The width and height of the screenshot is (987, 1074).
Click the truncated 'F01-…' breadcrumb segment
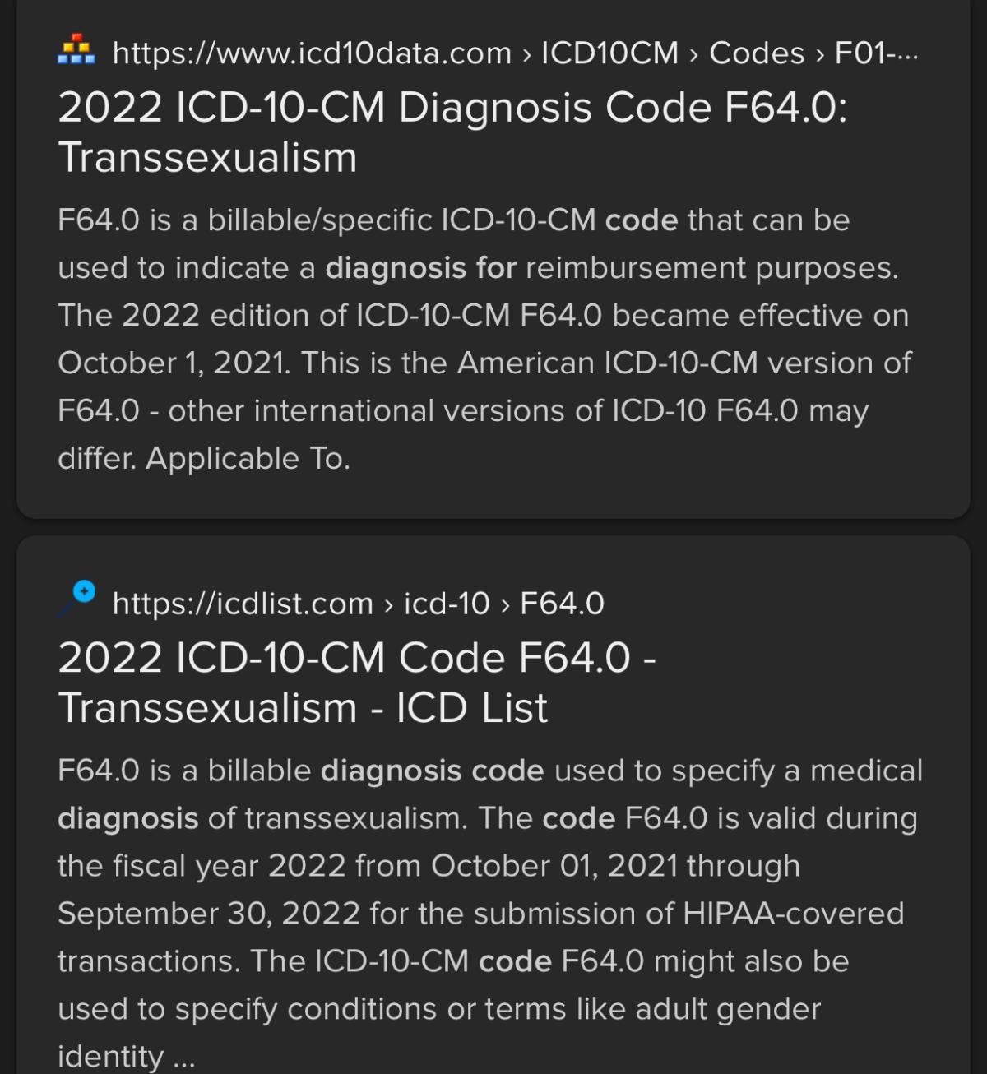pyautogui.click(x=876, y=53)
